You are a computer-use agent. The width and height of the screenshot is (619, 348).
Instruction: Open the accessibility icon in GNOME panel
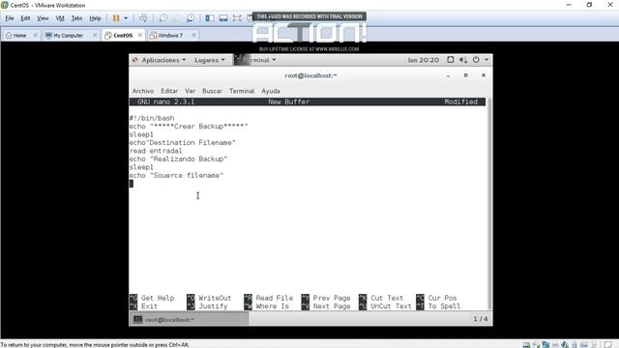(451, 60)
